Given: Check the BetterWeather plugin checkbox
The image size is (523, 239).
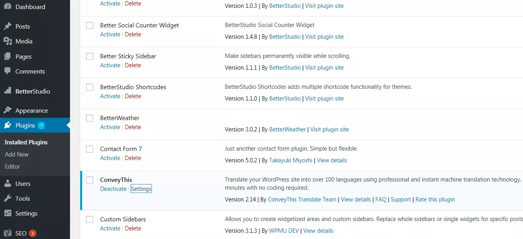Looking at the screenshot, I should coord(90,118).
